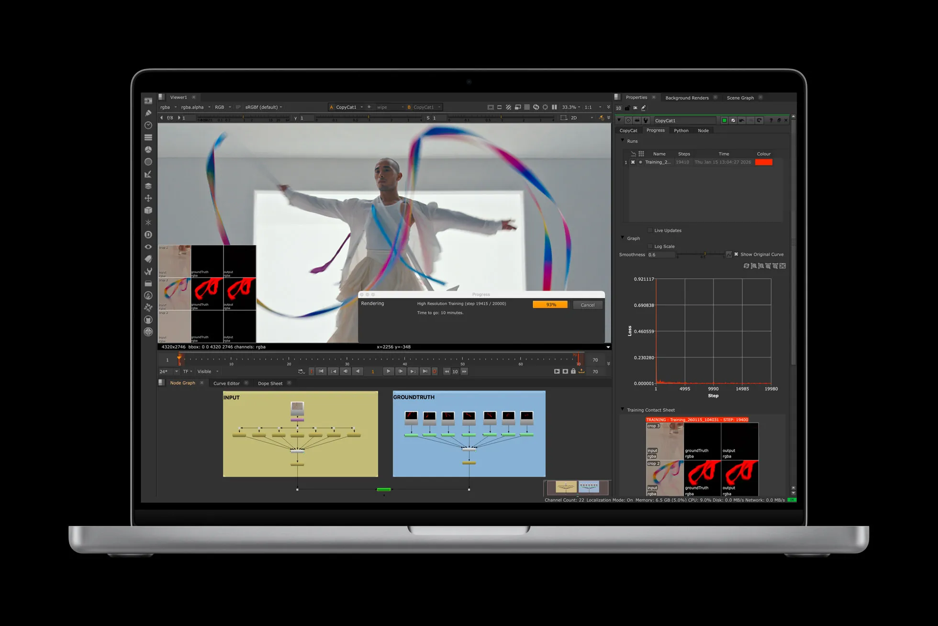The height and width of the screenshot is (626, 938).
Task: Select the Draw node icon in the left toolbar
Action: coord(148,113)
